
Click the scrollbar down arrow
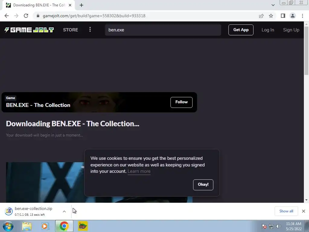pos(306,200)
